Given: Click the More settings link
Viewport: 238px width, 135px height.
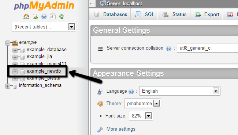Looking at the screenshot, I should pos(121,129).
